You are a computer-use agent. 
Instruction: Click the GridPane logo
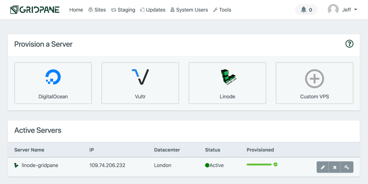click(x=35, y=10)
